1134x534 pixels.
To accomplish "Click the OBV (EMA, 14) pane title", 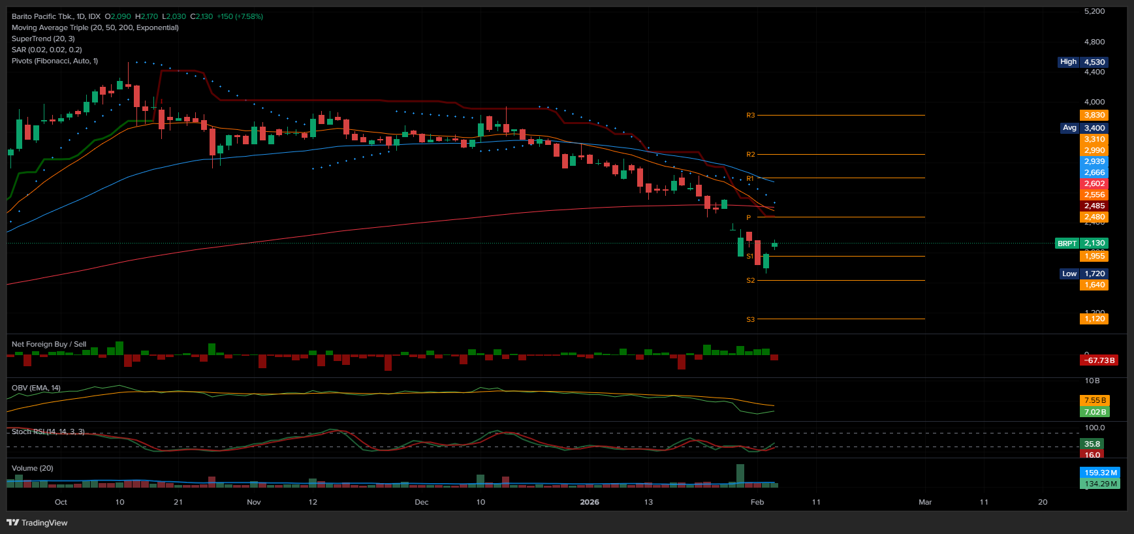I will (36, 388).
